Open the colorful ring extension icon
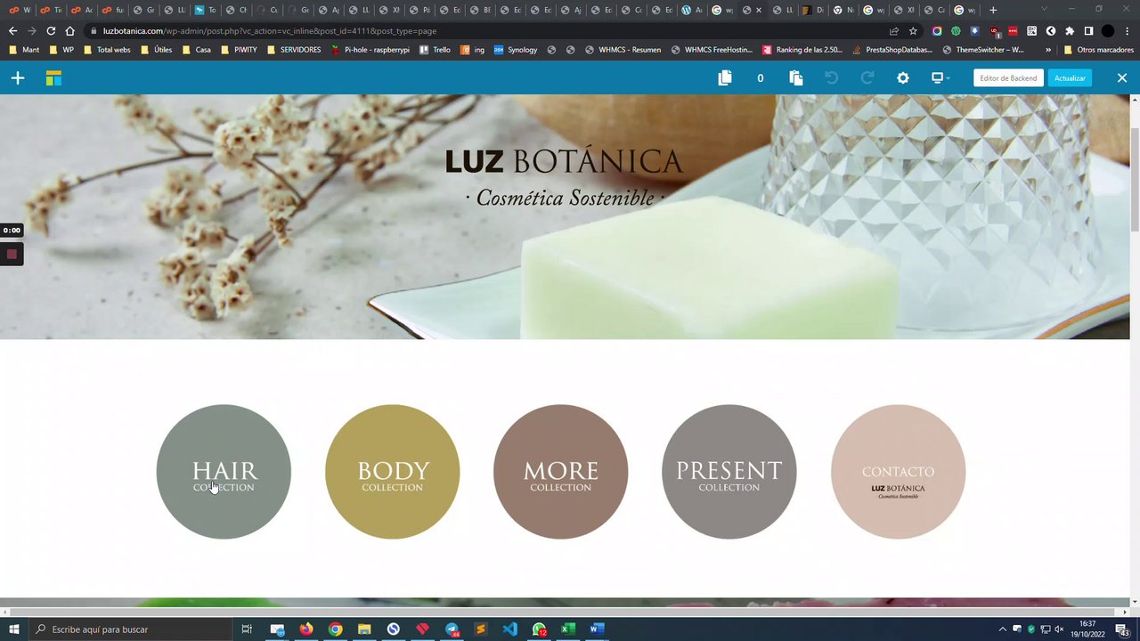The height and width of the screenshot is (641, 1140). [x=937, y=30]
